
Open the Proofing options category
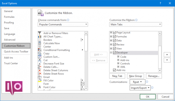coord(16,23)
